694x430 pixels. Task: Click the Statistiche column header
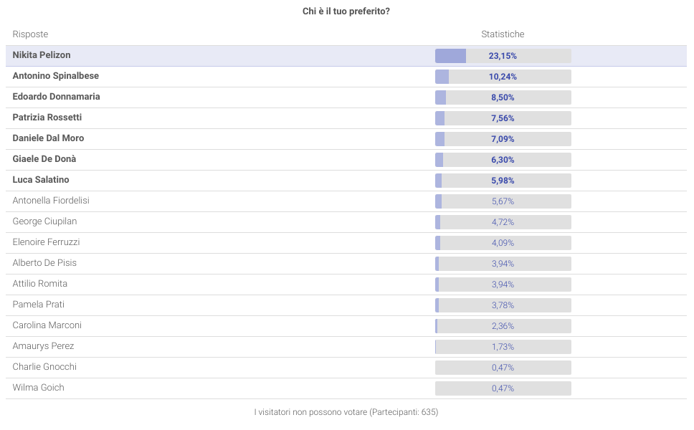[x=503, y=34]
